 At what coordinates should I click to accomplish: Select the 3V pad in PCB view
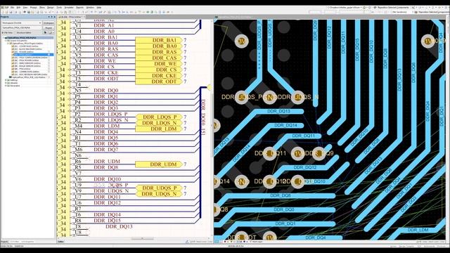pos(242,41)
